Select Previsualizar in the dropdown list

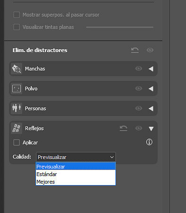76,167
